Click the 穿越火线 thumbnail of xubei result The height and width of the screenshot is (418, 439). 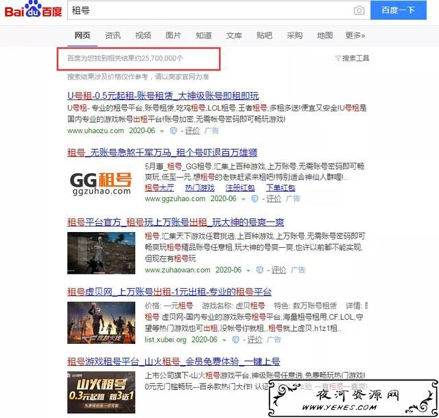pyautogui.click(x=101, y=323)
